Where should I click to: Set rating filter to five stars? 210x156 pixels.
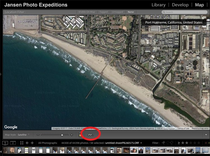[x=199, y=143]
